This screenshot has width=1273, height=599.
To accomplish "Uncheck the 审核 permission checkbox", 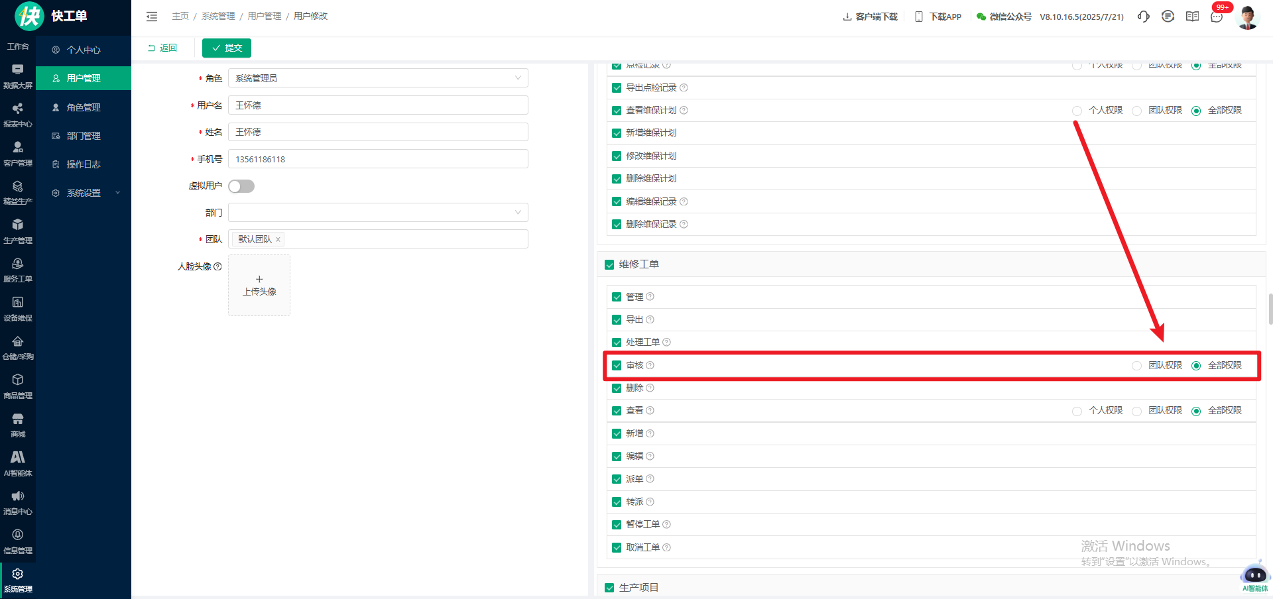I will coord(617,366).
